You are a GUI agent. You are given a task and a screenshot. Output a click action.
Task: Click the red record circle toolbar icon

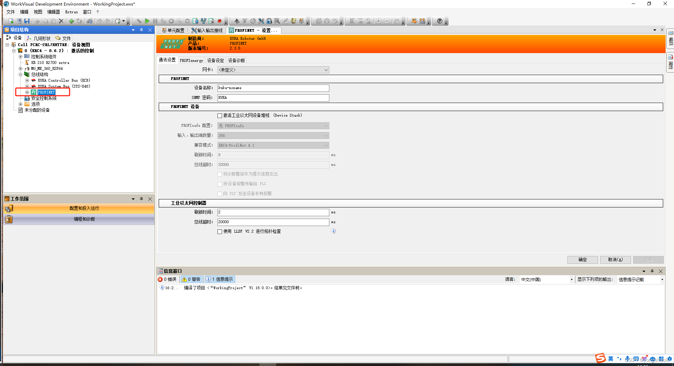click(220, 21)
